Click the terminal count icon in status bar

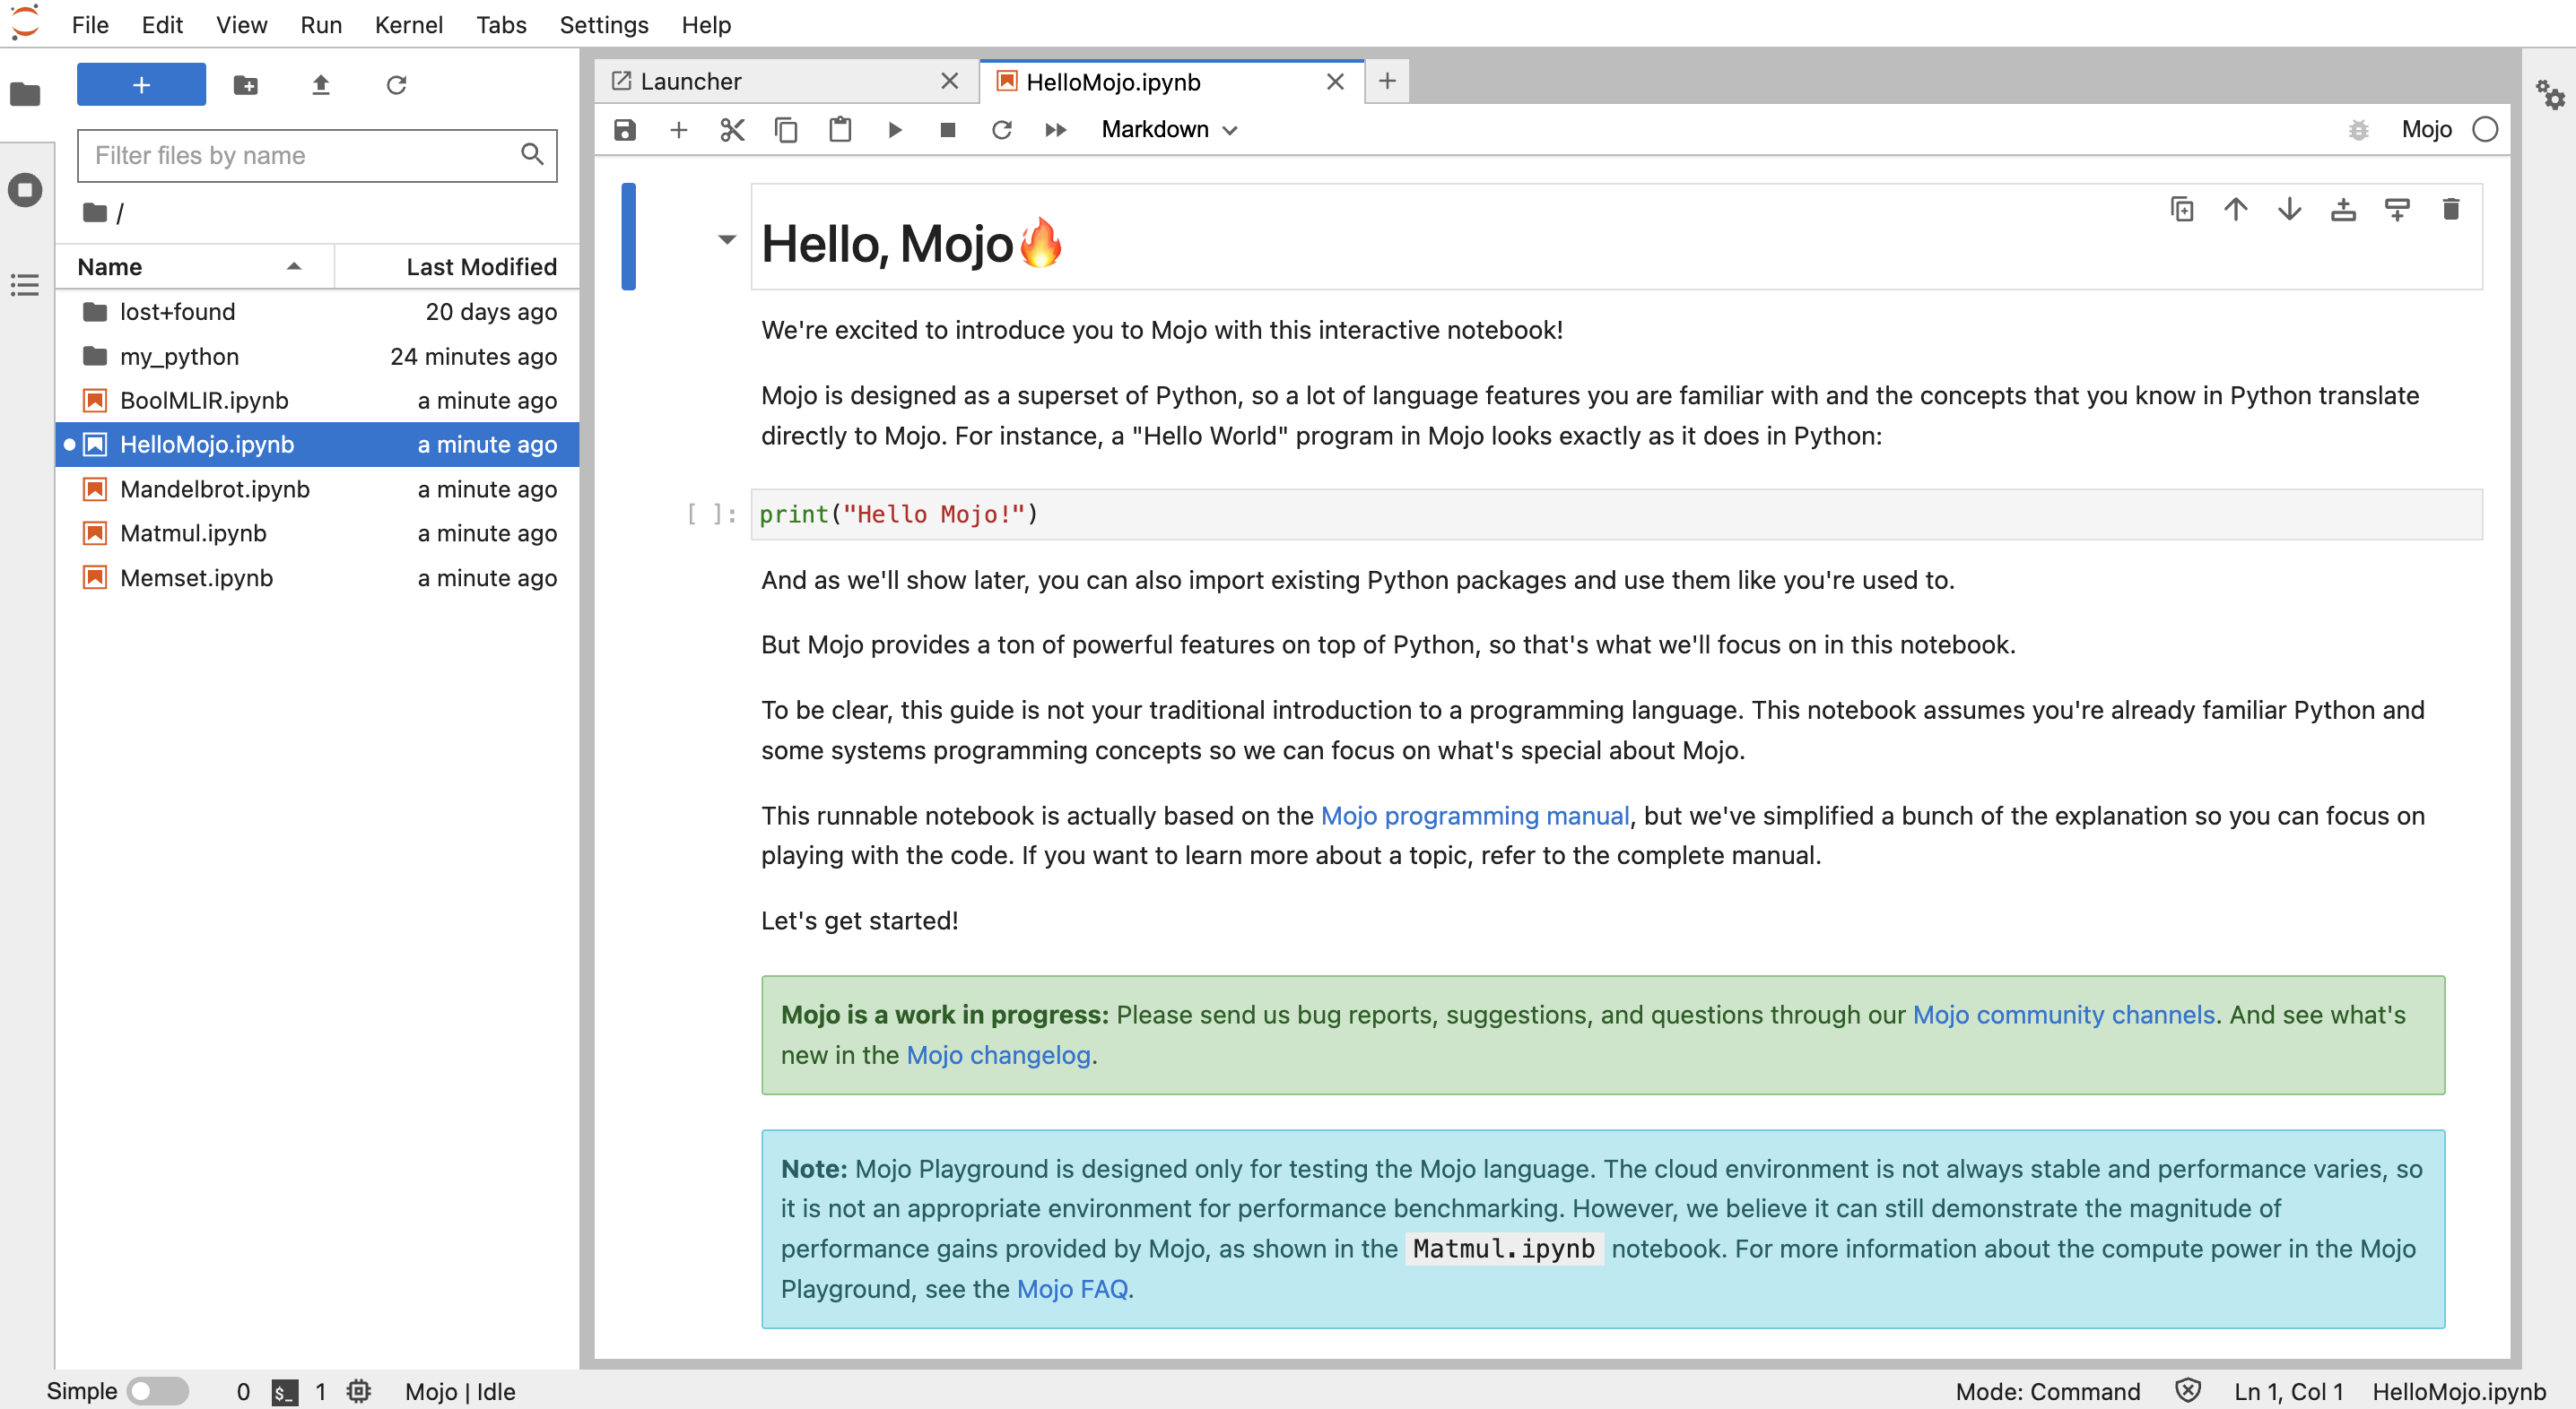(x=285, y=1392)
